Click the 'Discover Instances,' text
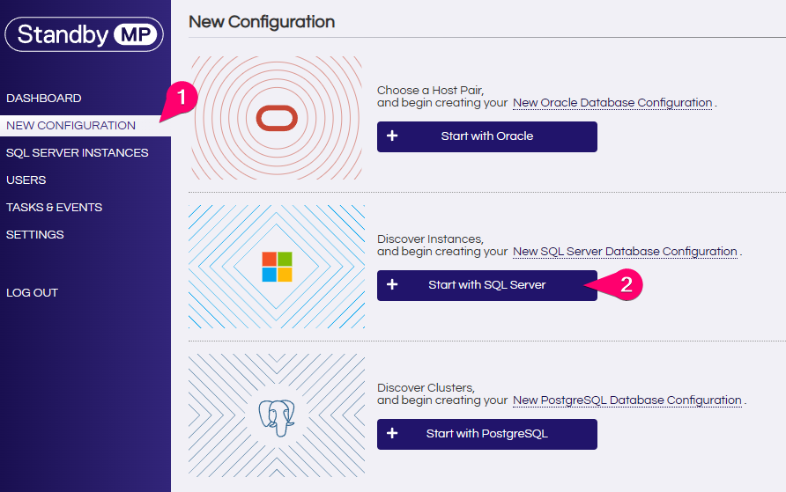This screenshot has height=492, width=786. pyautogui.click(x=430, y=239)
